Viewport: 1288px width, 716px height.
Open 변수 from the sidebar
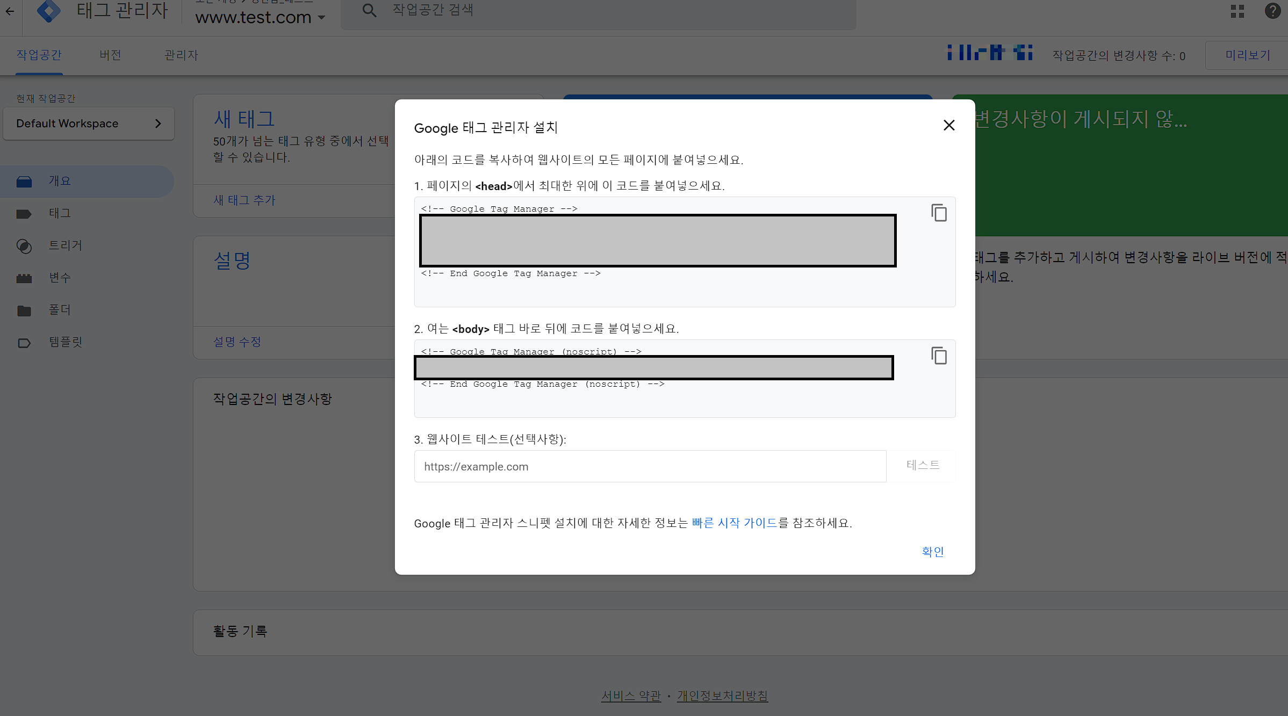pyautogui.click(x=60, y=278)
